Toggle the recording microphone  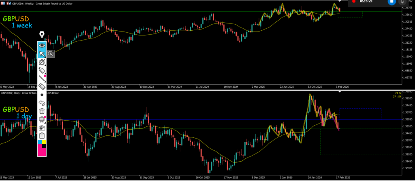point(402,2)
